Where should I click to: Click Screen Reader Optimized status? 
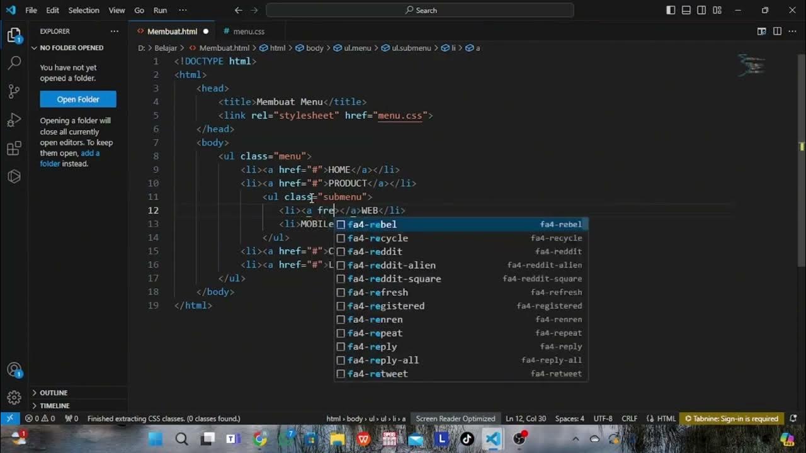click(x=455, y=418)
